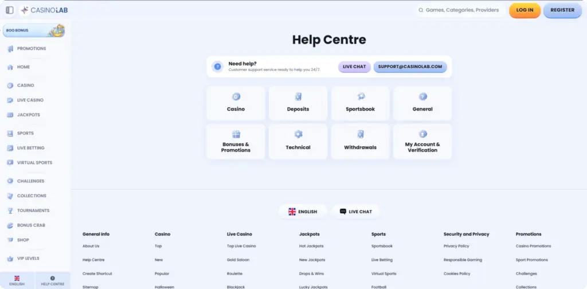Open the footer Virtual Sports link
Image resolution: width=587 pixels, height=289 pixels.
[383, 274]
